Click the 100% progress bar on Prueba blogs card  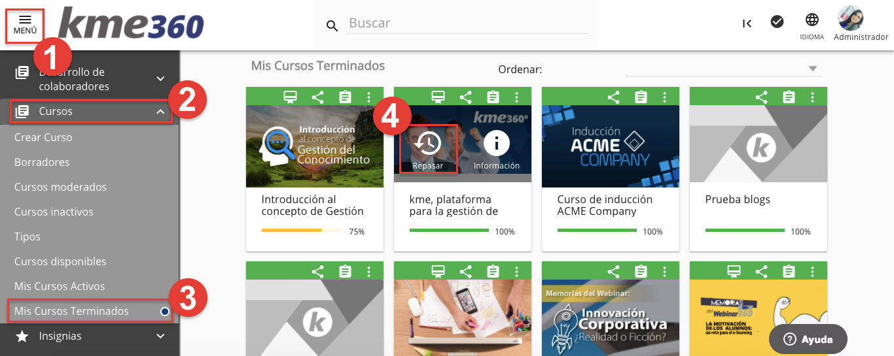click(745, 231)
